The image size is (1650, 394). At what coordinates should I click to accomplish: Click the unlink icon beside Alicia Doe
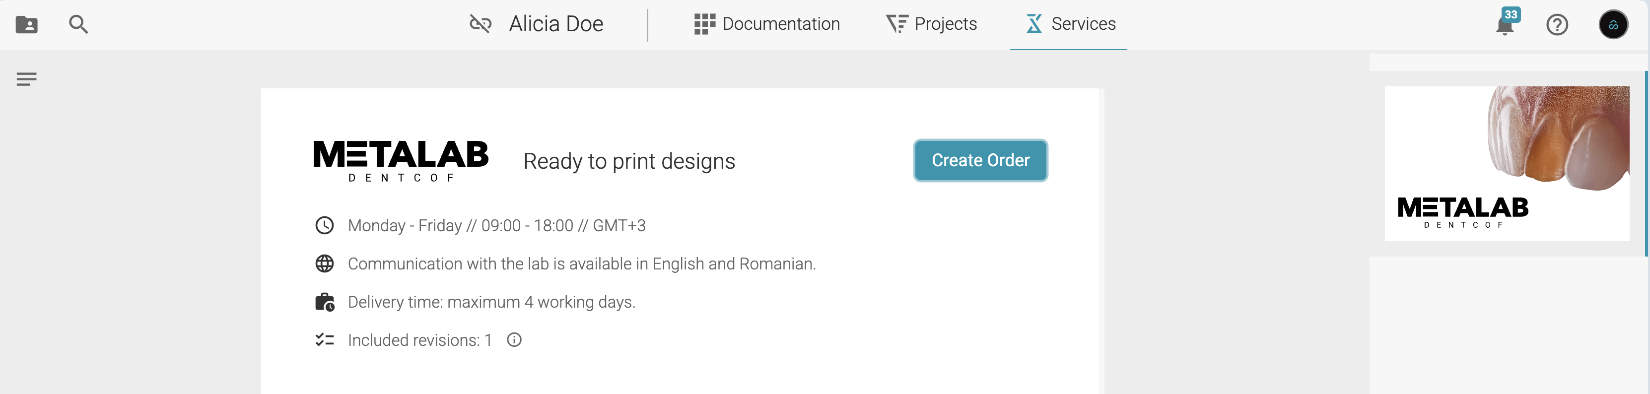[481, 24]
